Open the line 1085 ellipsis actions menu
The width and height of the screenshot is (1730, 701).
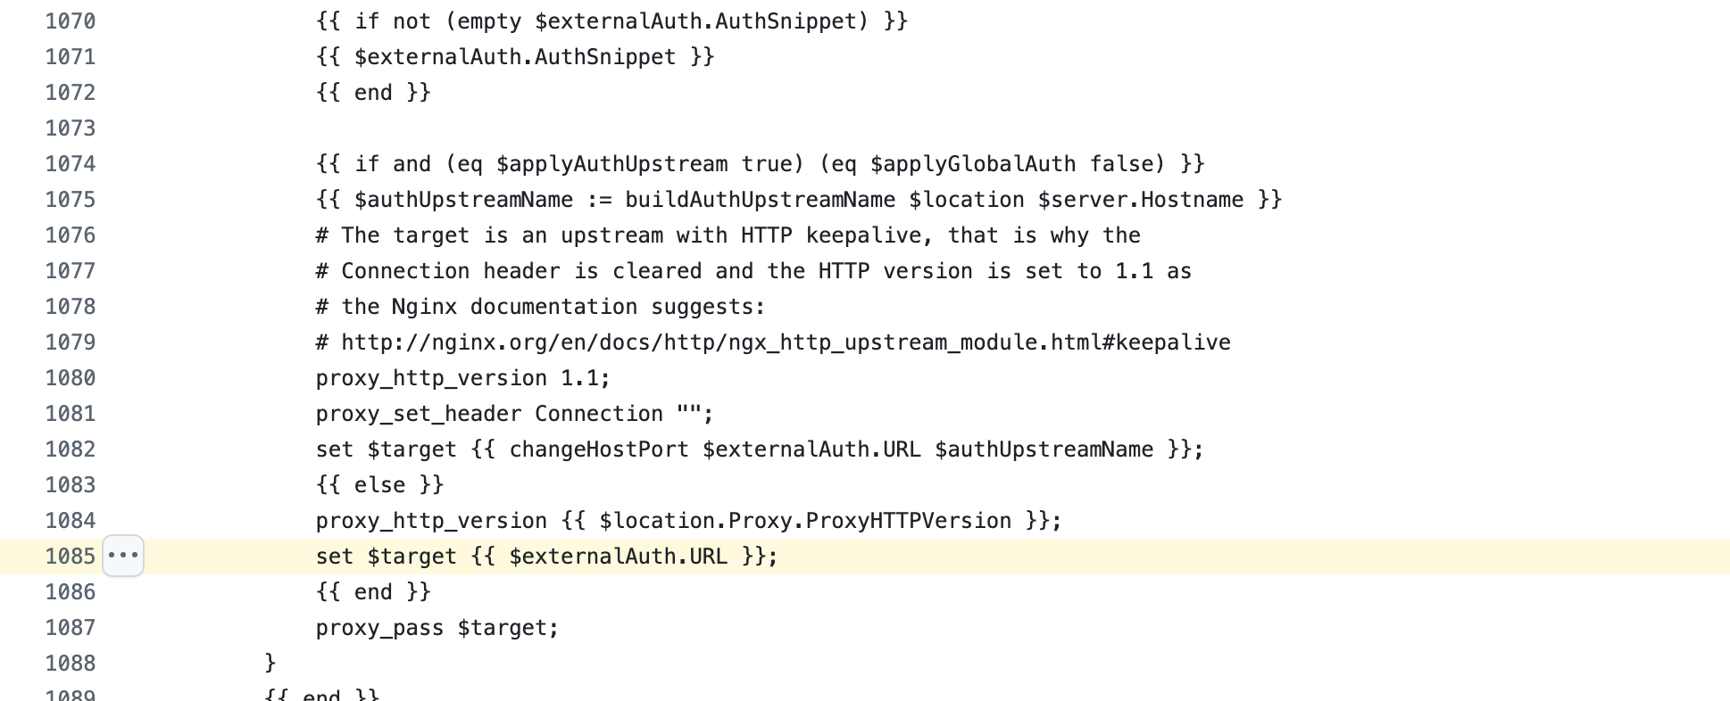tap(123, 556)
